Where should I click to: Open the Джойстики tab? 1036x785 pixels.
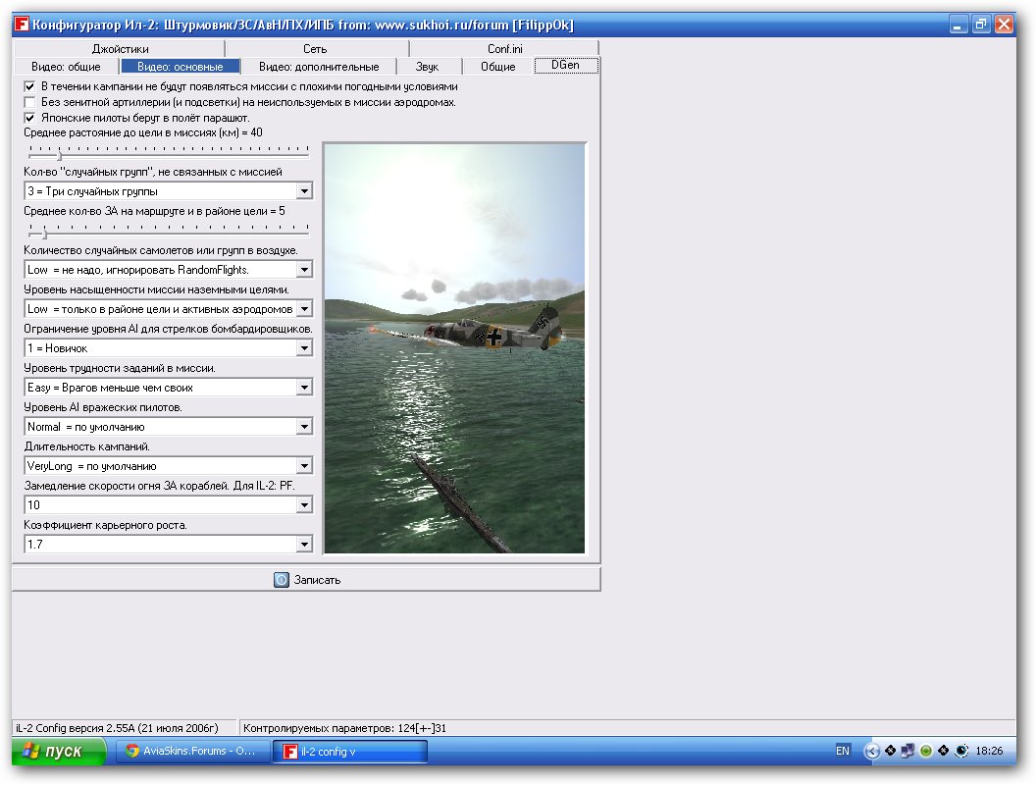(x=120, y=49)
